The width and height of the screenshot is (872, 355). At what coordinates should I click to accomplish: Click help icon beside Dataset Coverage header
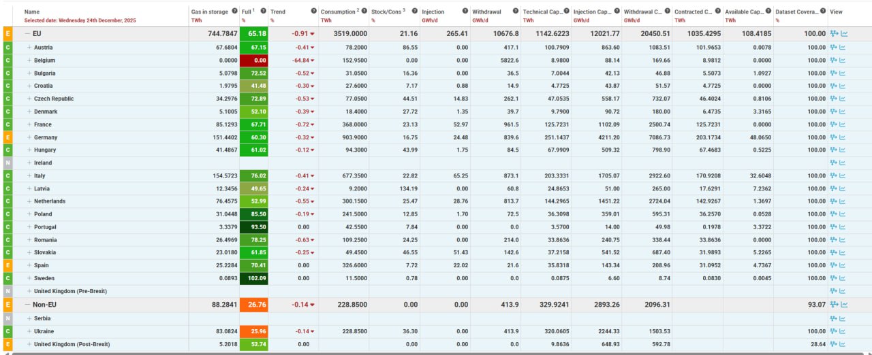tap(823, 12)
